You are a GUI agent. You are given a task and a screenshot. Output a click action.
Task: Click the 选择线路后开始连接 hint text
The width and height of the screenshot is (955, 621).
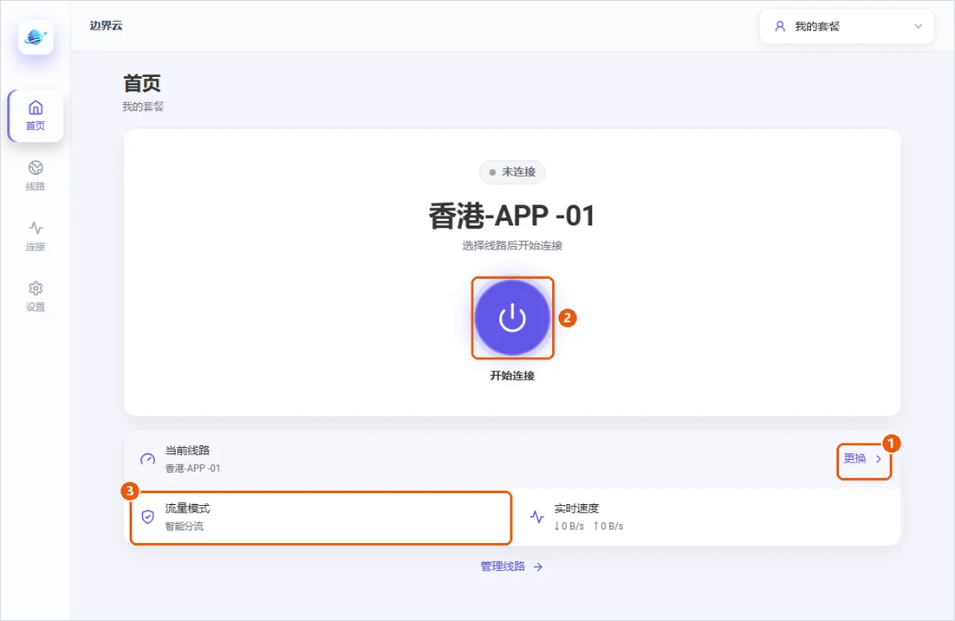pos(512,246)
